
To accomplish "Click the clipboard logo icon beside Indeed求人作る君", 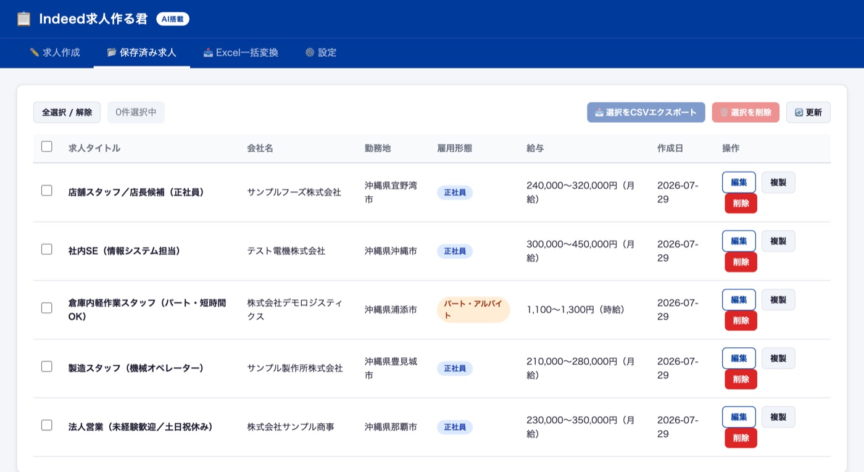I will coord(23,19).
